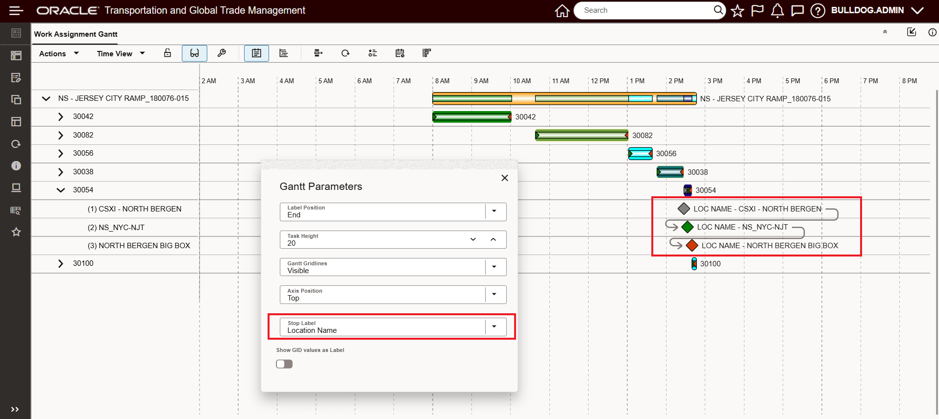Expand sidebar with double chevron
The width and height of the screenshot is (939, 419).
click(x=15, y=409)
